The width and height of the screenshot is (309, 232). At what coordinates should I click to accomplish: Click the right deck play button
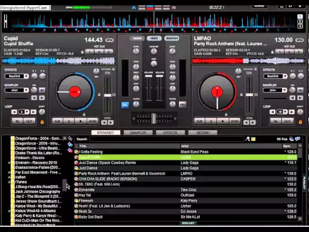(223, 121)
